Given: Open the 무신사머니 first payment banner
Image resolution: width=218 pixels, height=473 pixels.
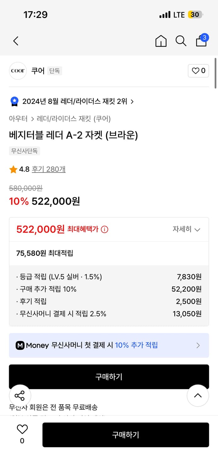Looking at the screenshot, I should [109, 345].
